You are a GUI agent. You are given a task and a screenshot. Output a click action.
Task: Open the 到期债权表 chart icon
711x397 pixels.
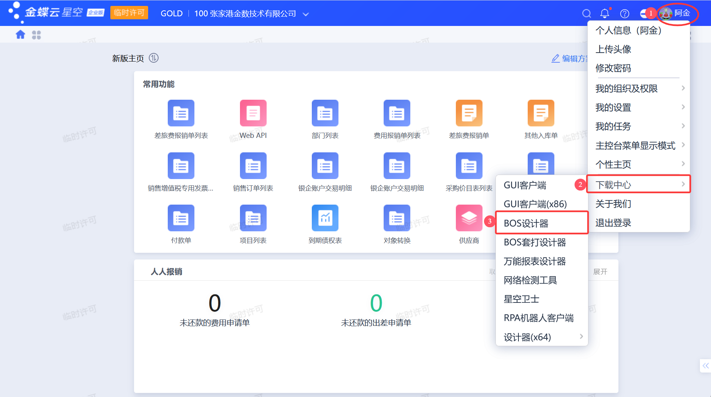pyautogui.click(x=325, y=218)
